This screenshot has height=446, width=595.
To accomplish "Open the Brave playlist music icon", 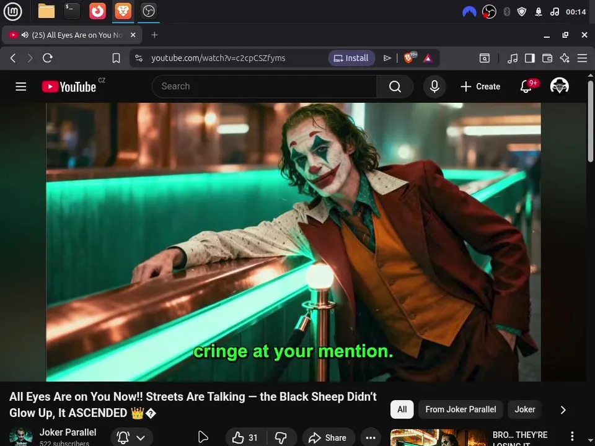I will coord(513,58).
